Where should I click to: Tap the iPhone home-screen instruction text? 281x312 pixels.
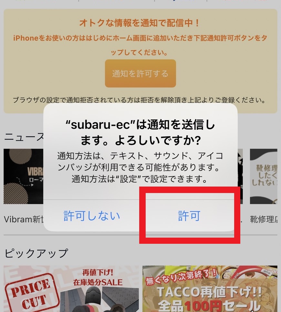[x=140, y=45]
